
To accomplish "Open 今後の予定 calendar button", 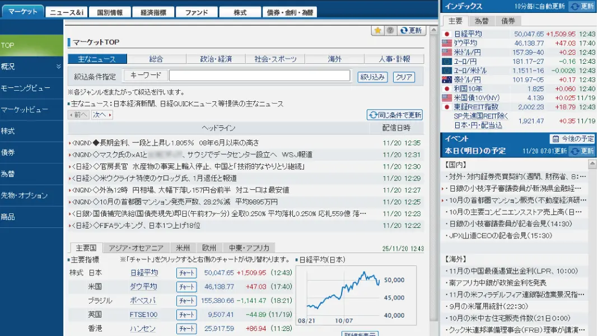I will (x=573, y=139).
